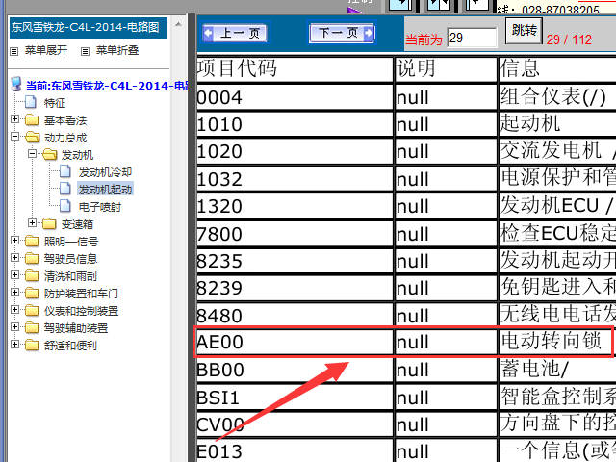
Task: Click the computer icon beside 当前
Action: tap(16, 84)
